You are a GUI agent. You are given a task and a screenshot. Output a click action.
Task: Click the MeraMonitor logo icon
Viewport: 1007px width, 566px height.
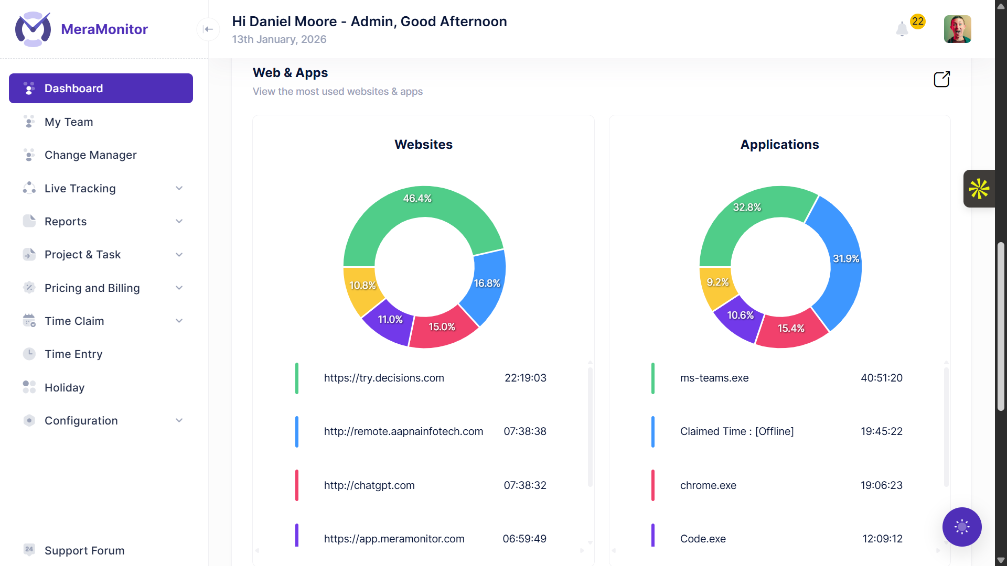click(33, 29)
